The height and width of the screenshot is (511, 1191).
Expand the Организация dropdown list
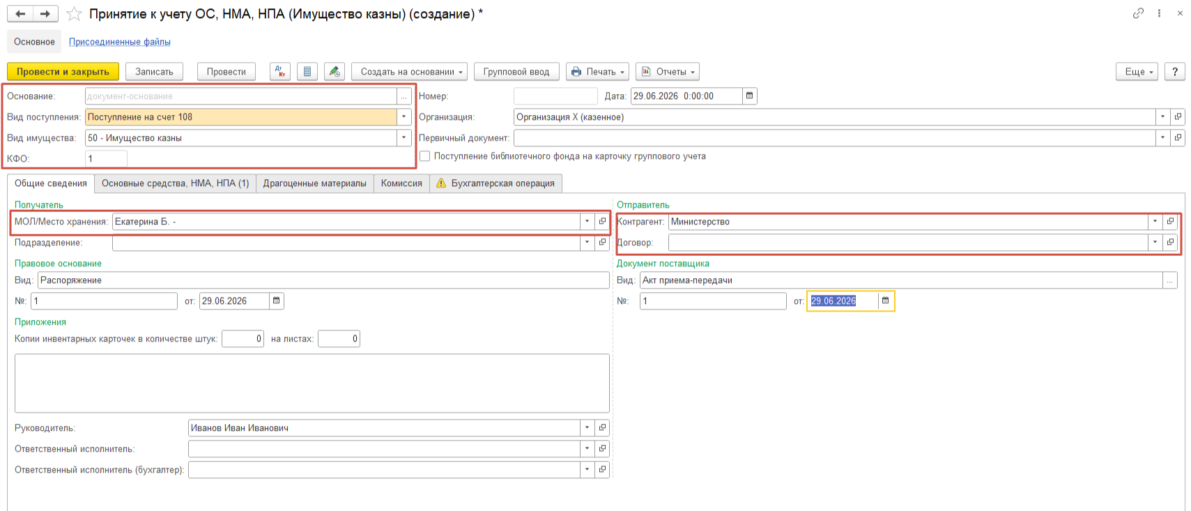point(1162,117)
